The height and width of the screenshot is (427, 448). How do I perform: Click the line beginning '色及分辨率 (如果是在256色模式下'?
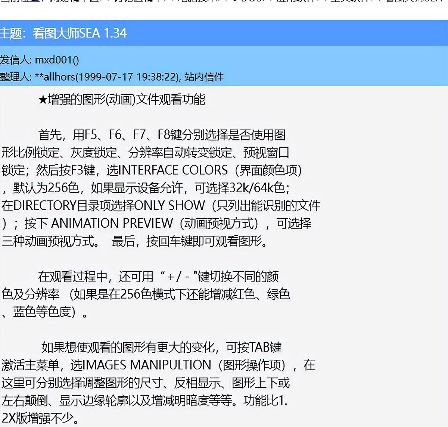[146, 294]
